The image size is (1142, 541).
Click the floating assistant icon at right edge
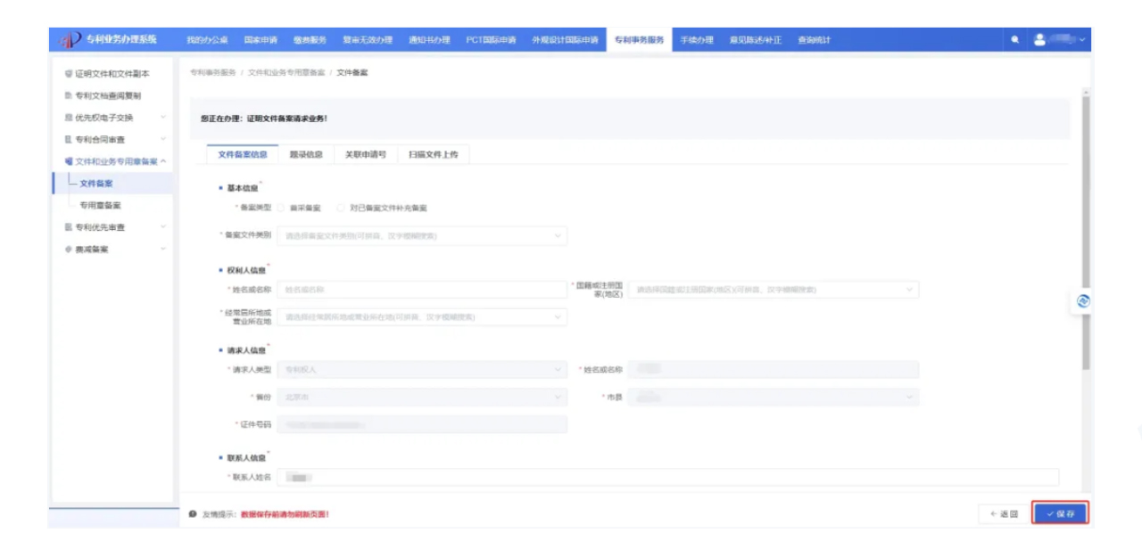click(1083, 301)
